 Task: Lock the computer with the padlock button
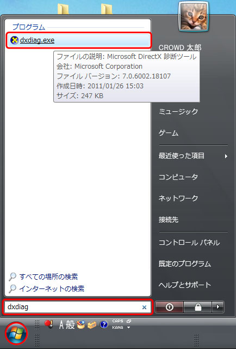(x=197, y=307)
